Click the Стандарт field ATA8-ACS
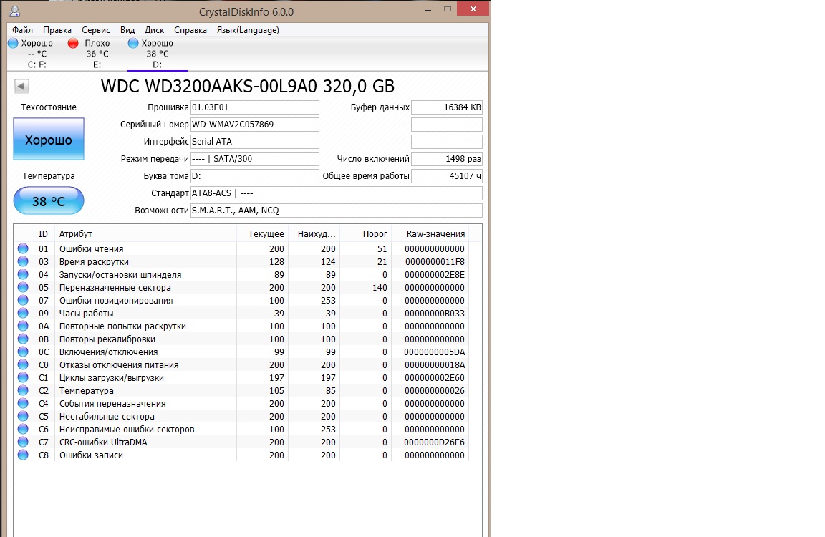 336,193
